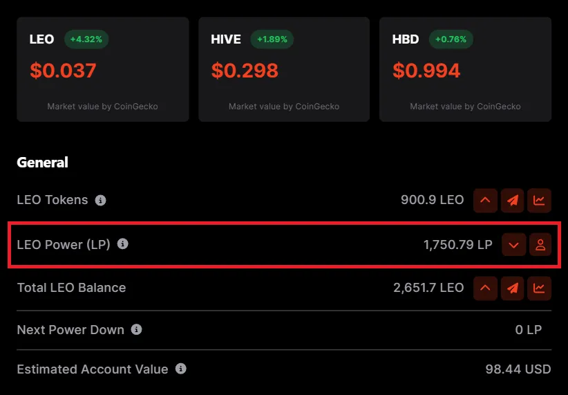Open info icon beside LEO Power (LP)
This screenshot has height=395, width=568.
[123, 244]
